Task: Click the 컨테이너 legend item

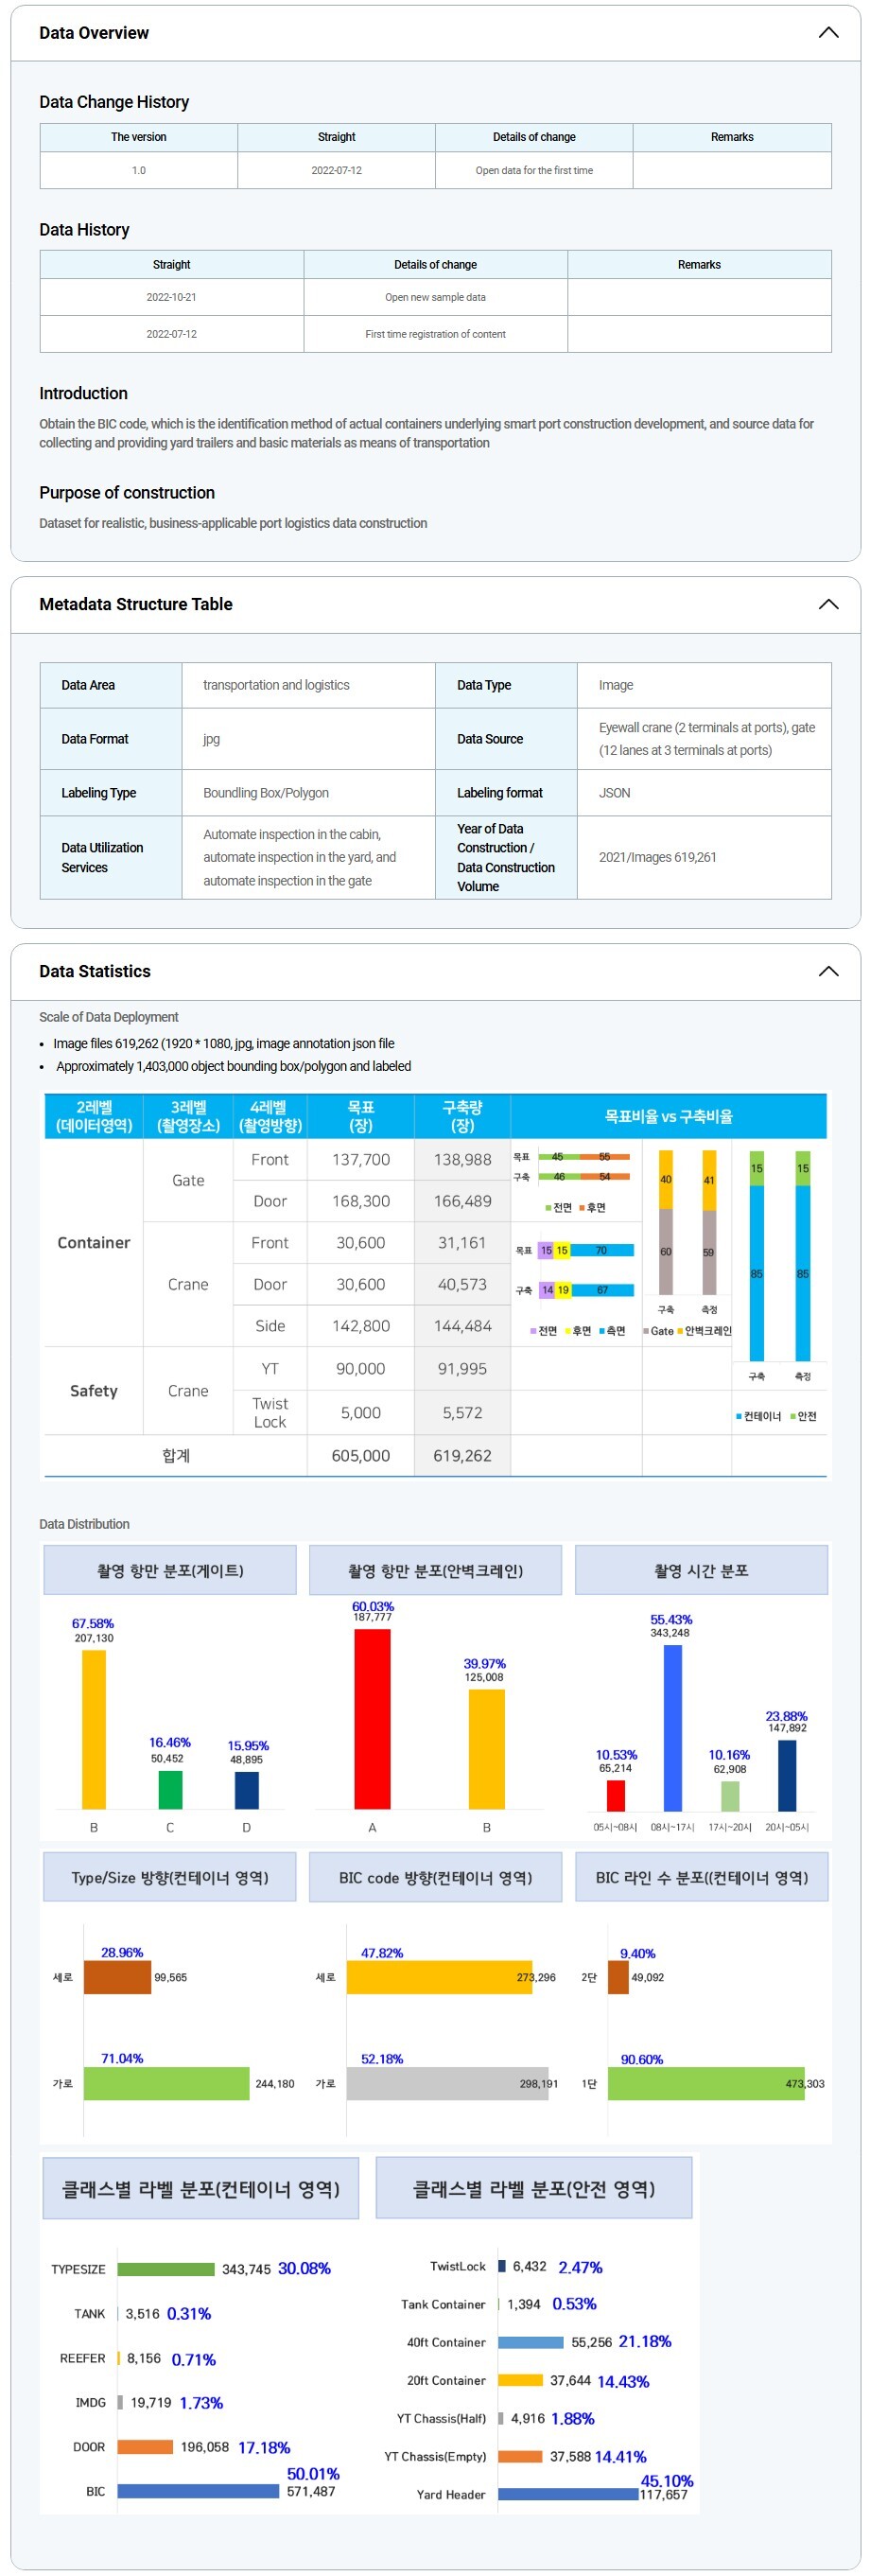Action: point(759,1416)
